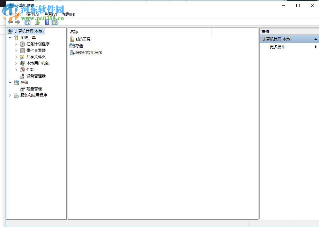Click the 本地用户和组 icon
Image resolution: width=319 pixels, height=227 pixels.
pos(22,63)
